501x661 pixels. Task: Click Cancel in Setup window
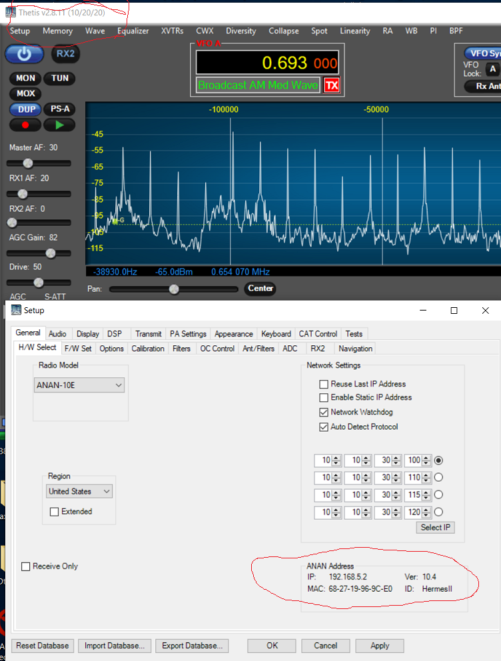click(x=325, y=646)
